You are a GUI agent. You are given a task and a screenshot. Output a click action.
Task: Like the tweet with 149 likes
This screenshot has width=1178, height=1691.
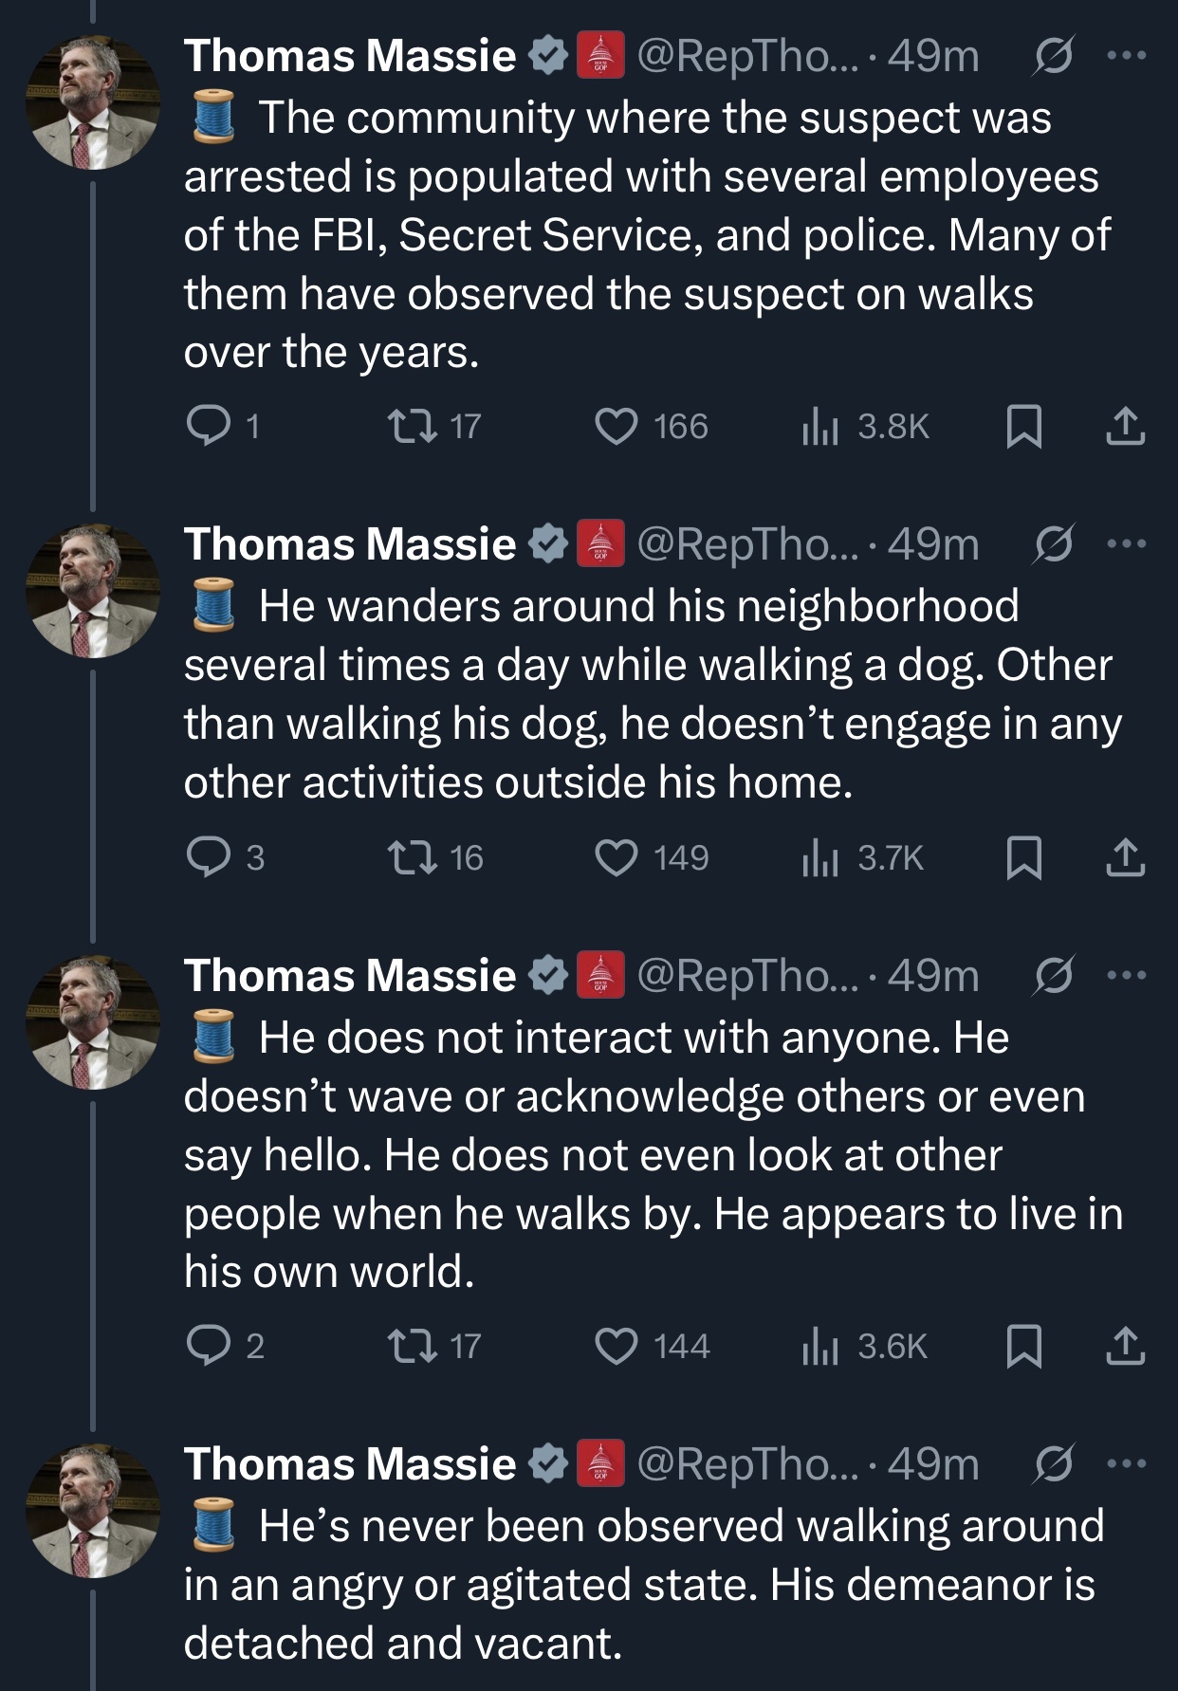click(617, 857)
